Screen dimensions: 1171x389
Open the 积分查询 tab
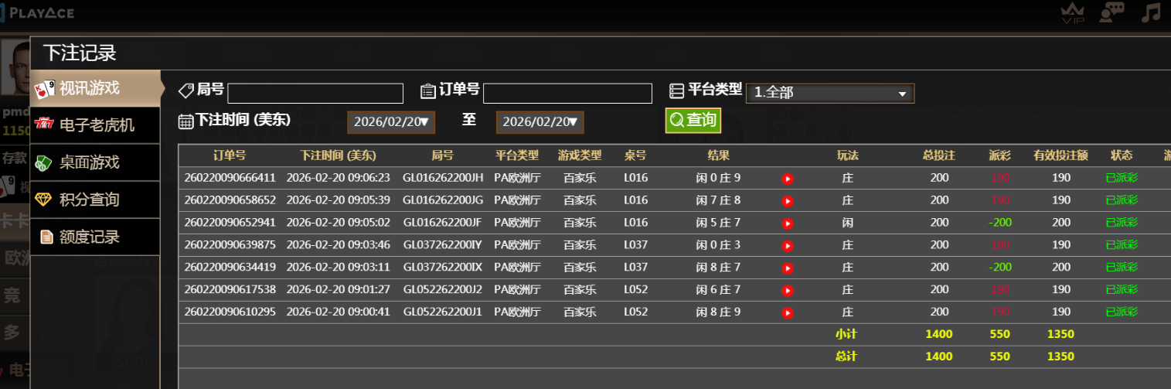pyautogui.click(x=95, y=200)
